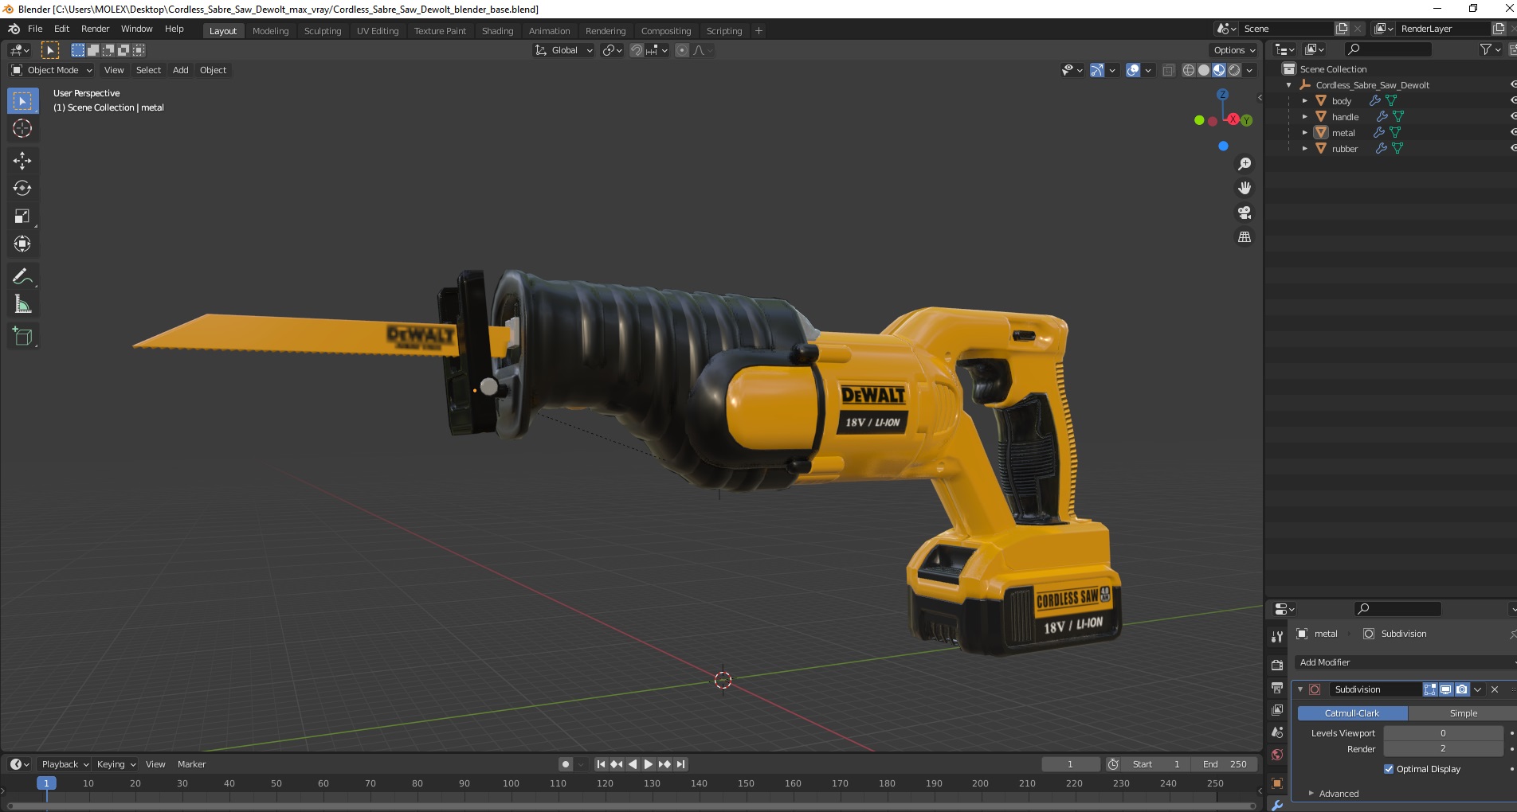Click the Blender logo menu icon
Viewport: 1517px width, 812px height.
(14, 29)
